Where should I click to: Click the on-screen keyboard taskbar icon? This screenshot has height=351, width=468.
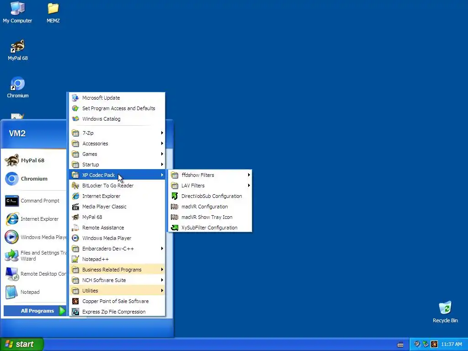[400, 345]
